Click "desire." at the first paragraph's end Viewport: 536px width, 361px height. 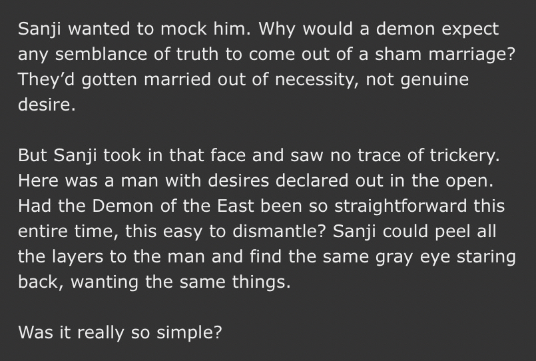47,105
